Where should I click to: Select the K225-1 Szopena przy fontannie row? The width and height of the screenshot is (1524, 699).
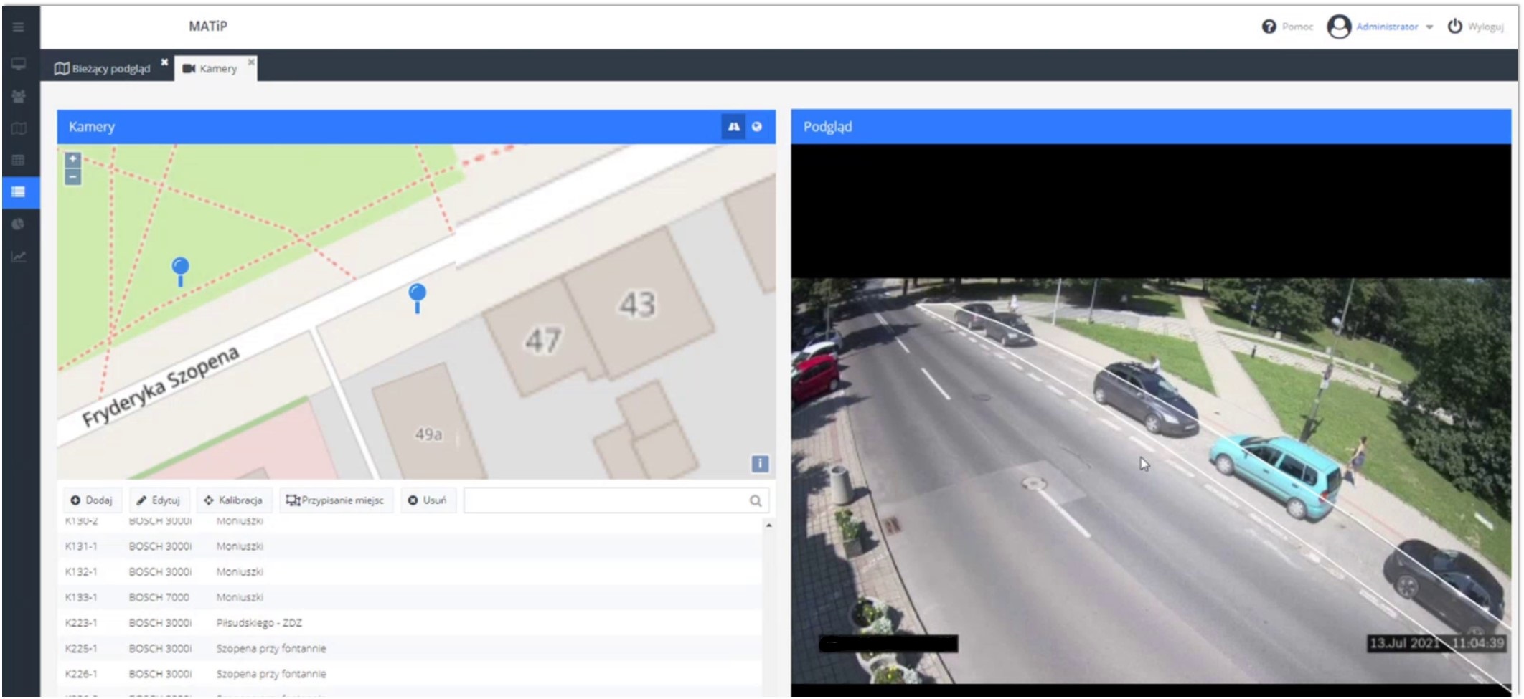click(410, 649)
